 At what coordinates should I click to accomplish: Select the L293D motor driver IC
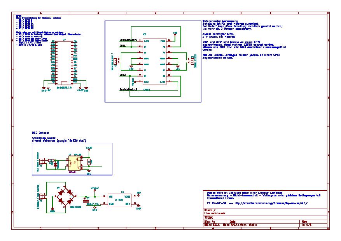click(154, 61)
